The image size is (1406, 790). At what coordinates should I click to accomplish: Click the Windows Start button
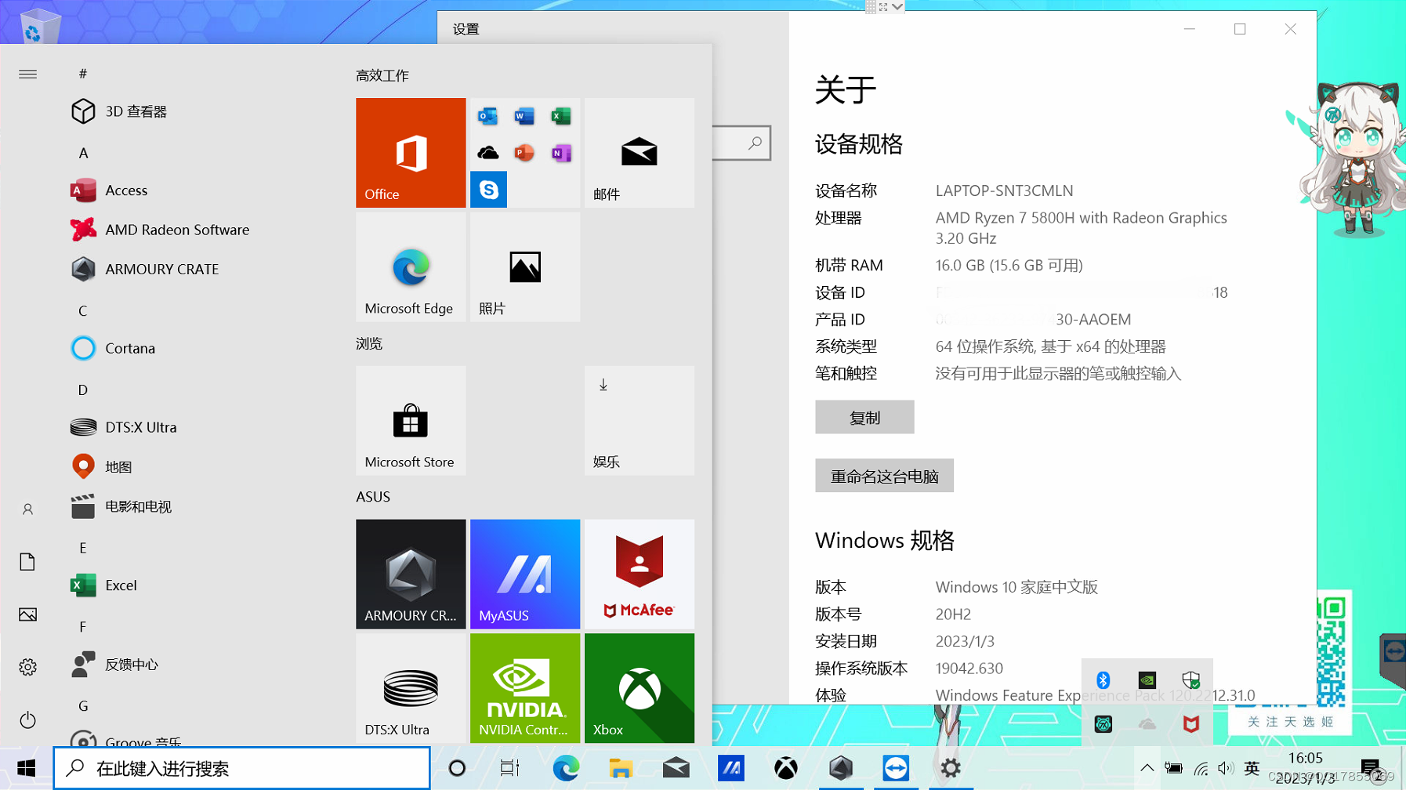[x=26, y=768]
